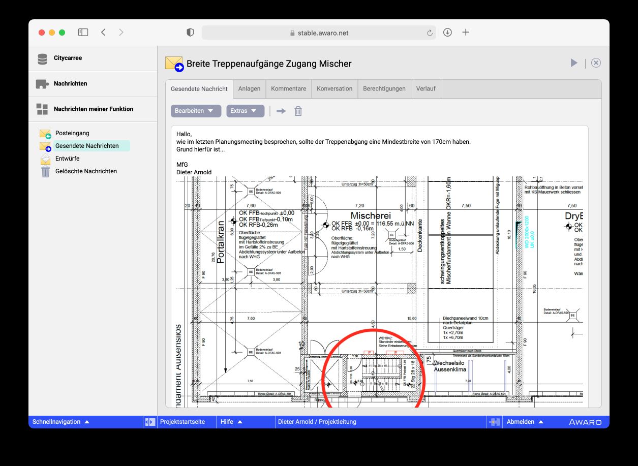Go to Projektstartseite
638x466 pixels.
point(183,422)
